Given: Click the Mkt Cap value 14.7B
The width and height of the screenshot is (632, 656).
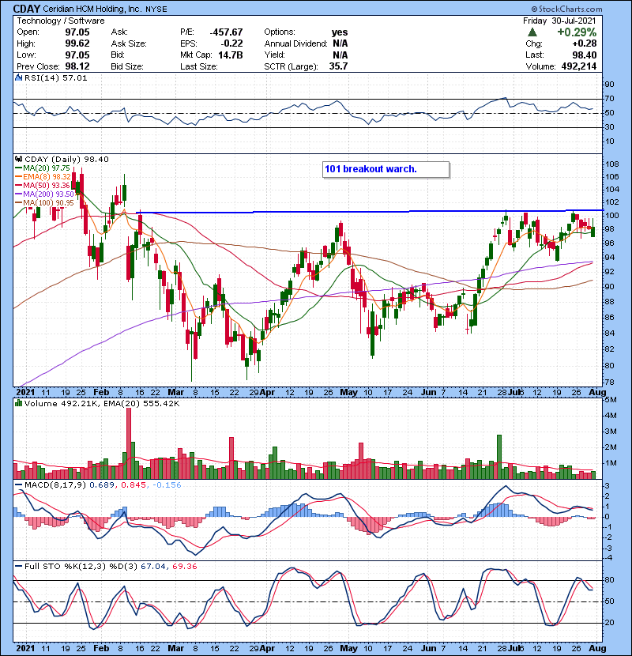Looking at the screenshot, I should click(x=231, y=55).
